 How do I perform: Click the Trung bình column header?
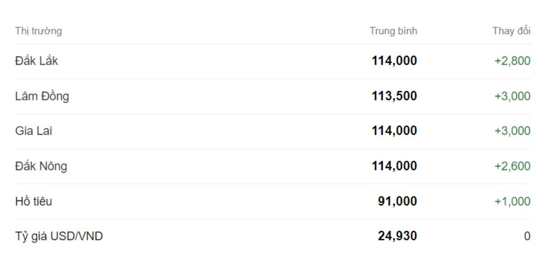coord(393,31)
